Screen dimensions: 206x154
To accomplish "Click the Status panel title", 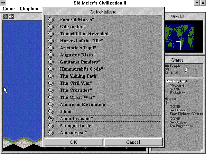I will (x=177, y=60).
